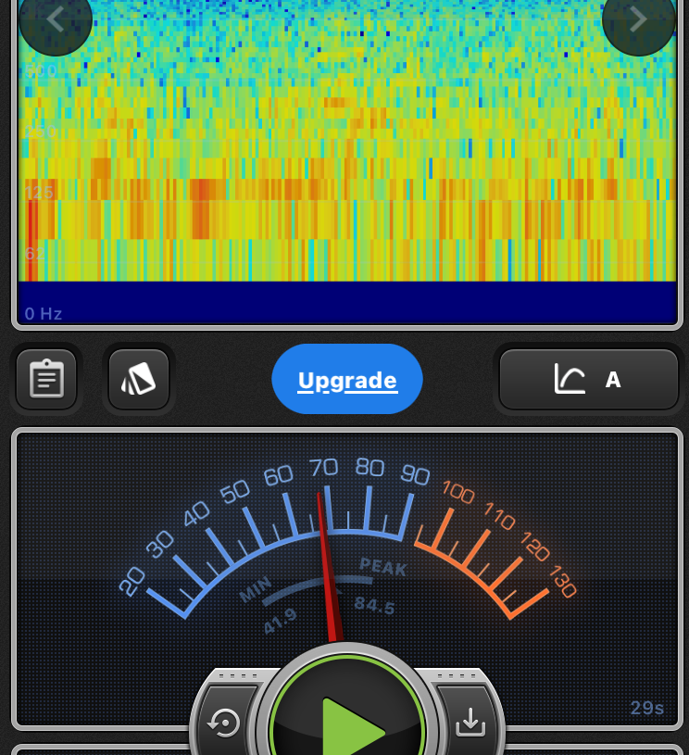The height and width of the screenshot is (755, 689).
Task: Open the A frequency weighting selector
Action: [x=612, y=380]
